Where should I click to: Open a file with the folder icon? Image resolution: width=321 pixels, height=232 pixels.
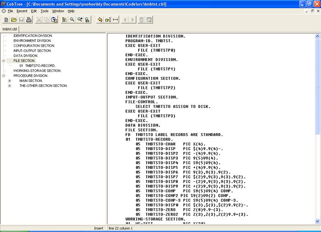tap(14, 20)
